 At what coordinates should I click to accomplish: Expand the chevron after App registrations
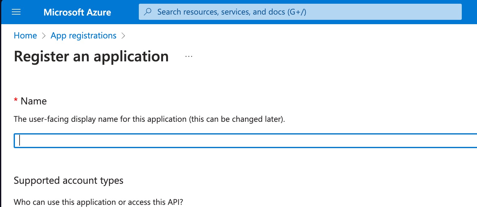point(123,36)
